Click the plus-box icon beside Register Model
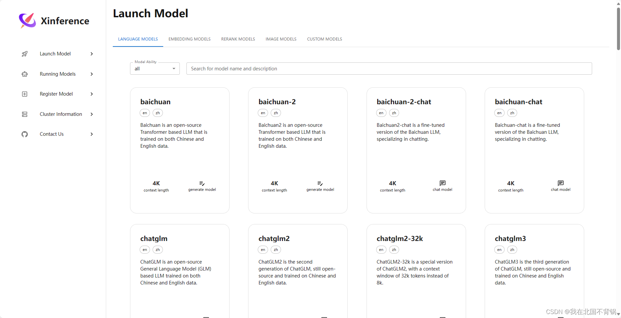Viewport: 621px width, 318px height. coord(25,94)
